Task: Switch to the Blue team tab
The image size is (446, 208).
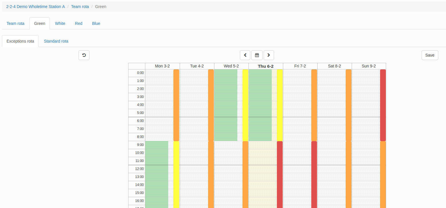Action: tap(96, 23)
